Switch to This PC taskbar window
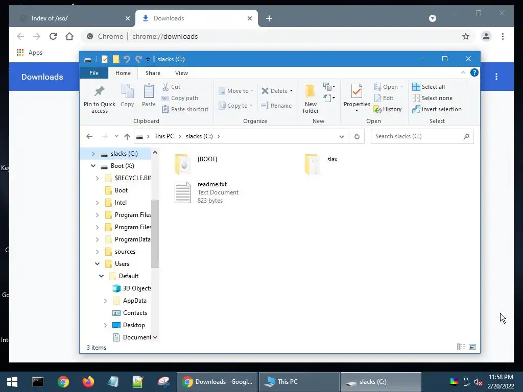The image size is (523, 392). (x=299, y=382)
